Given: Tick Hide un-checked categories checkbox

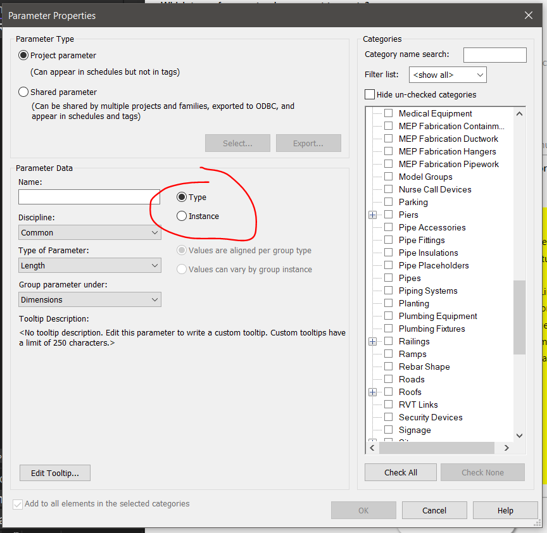Looking at the screenshot, I should click(x=370, y=94).
